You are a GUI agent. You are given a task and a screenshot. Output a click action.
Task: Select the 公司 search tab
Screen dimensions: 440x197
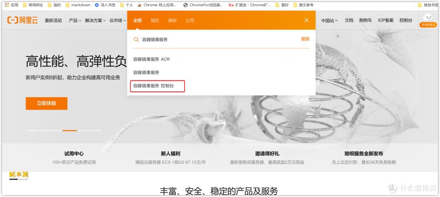click(190, 20)
